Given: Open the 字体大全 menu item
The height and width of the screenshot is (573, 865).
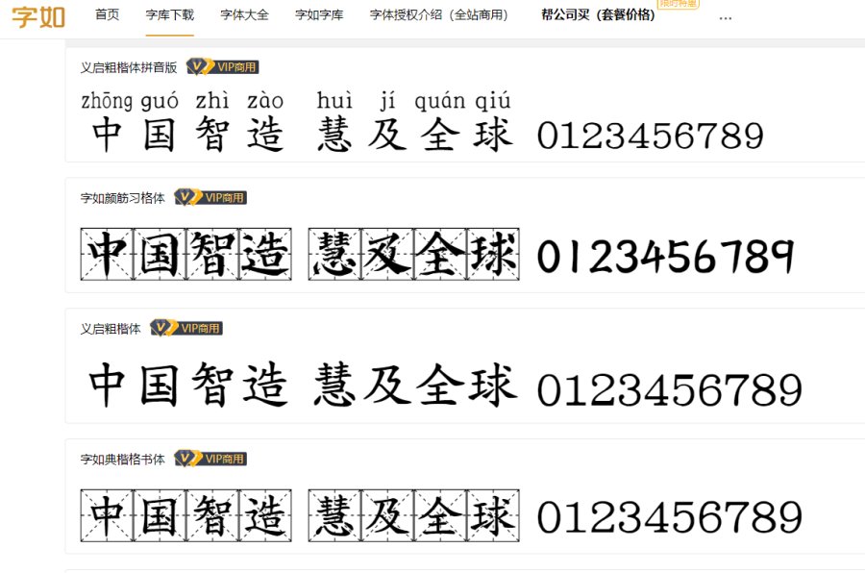Looking at the screenshot, I should (x=244, y=15).
